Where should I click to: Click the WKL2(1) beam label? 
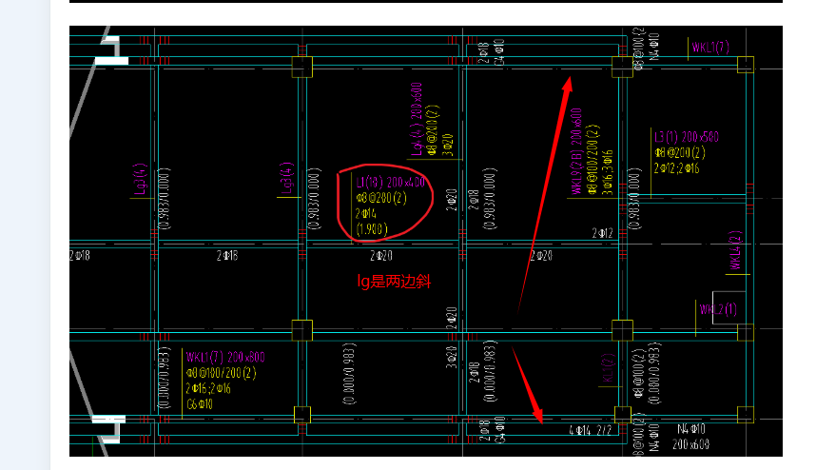pyautogui.click(x=718, y=309)
